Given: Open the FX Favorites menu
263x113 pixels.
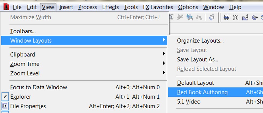Looking at the screenshot, I should (158, 7).
